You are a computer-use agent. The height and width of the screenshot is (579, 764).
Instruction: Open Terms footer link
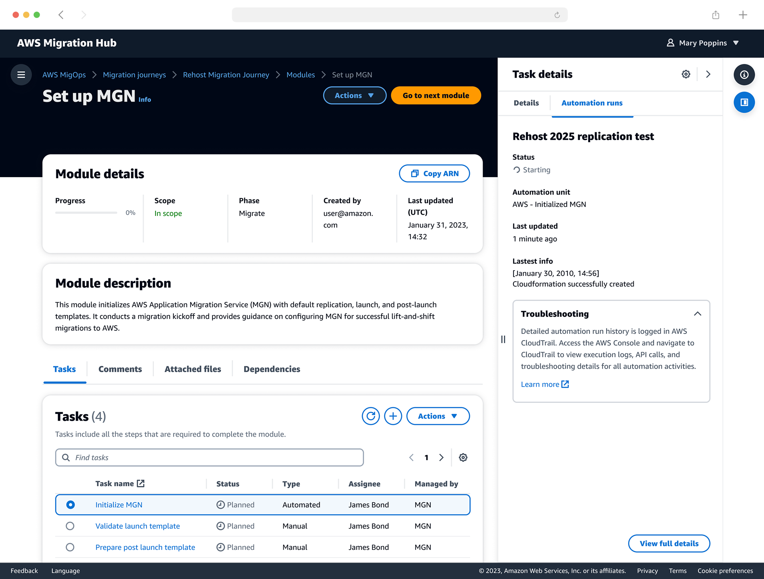[x=678, y=571]
